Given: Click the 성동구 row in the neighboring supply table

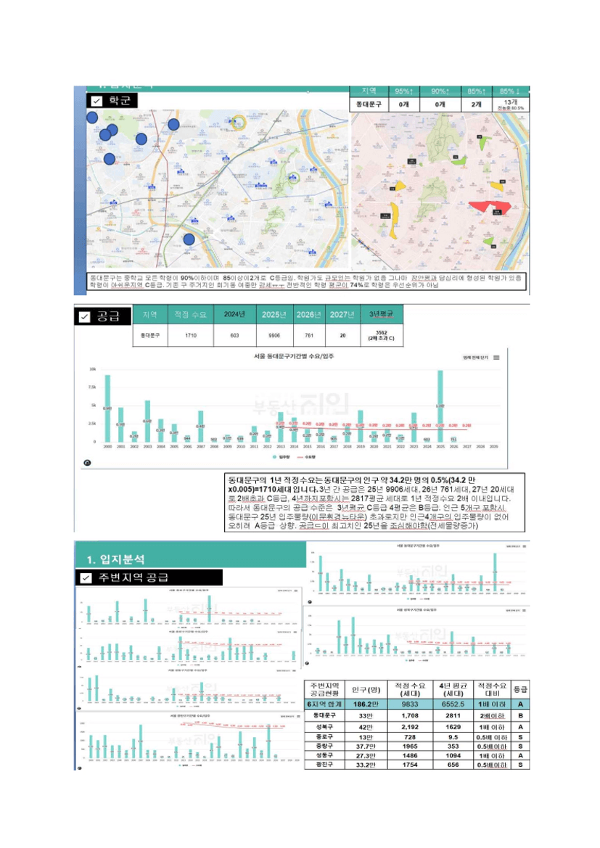Looking at the screenshot, I should click(416, 756).
